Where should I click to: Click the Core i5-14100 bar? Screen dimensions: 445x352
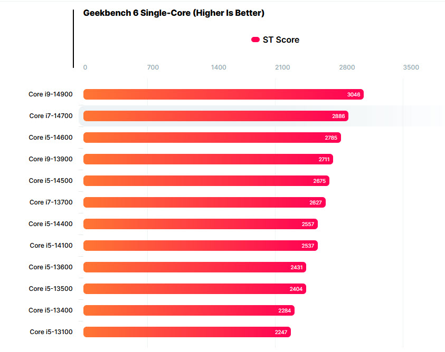click(200, 246)
